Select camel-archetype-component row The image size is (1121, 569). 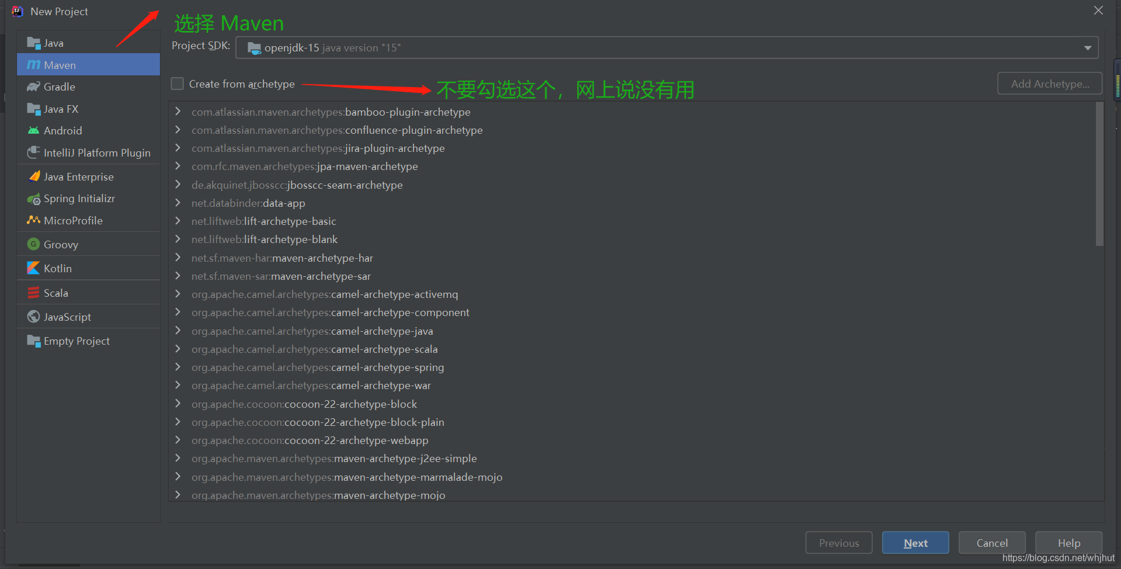632,313
